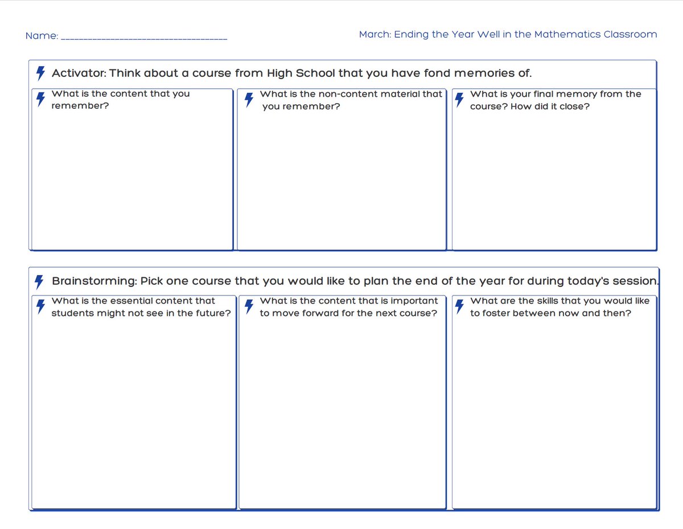Click the lightning bolt icon beside Activator heading

tap(40, 73)
